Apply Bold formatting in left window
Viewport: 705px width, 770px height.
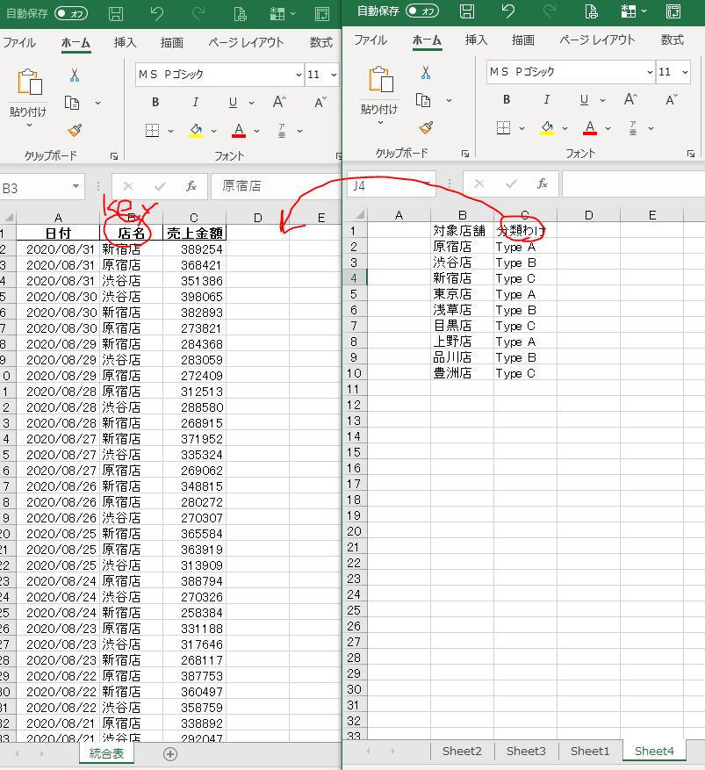click(x=155, y=102)
